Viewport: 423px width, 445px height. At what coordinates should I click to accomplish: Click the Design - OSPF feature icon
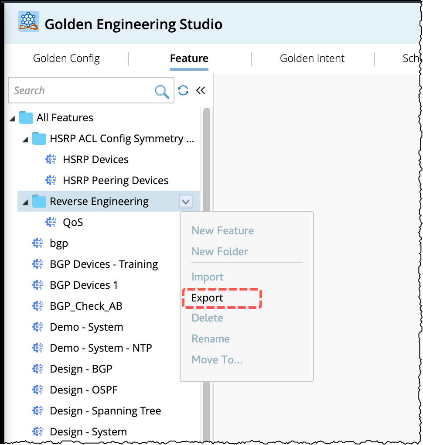tap(38, 390)
